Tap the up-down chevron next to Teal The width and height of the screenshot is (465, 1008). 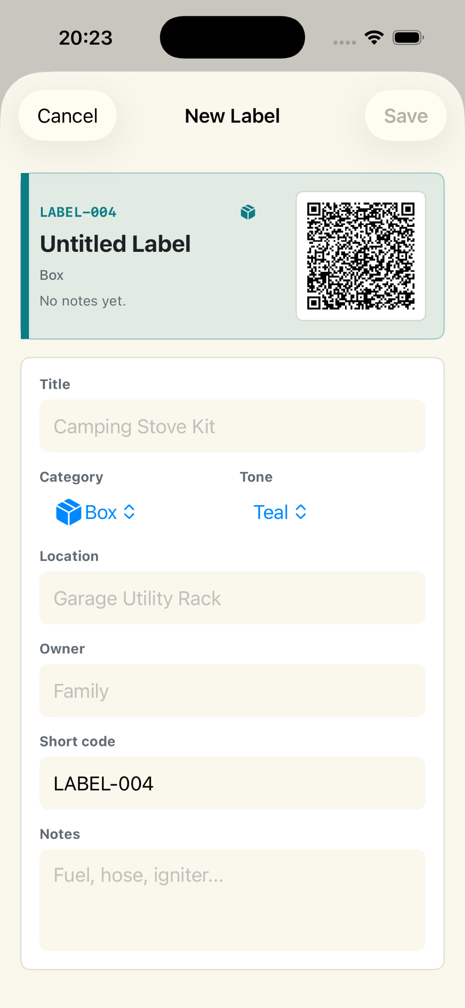pos(301,512)
